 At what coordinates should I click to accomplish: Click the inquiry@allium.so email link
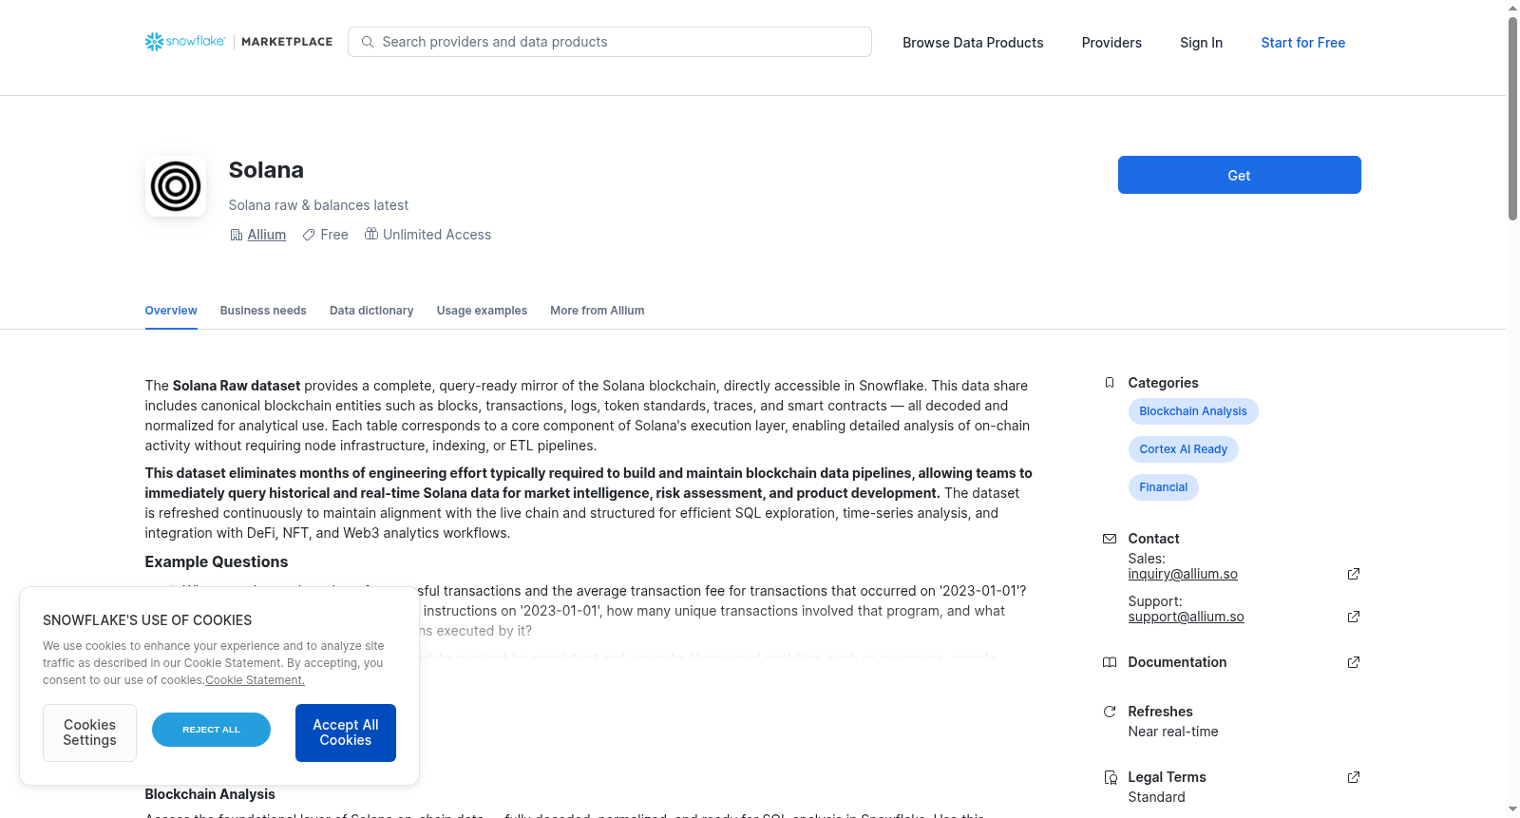1183,574
